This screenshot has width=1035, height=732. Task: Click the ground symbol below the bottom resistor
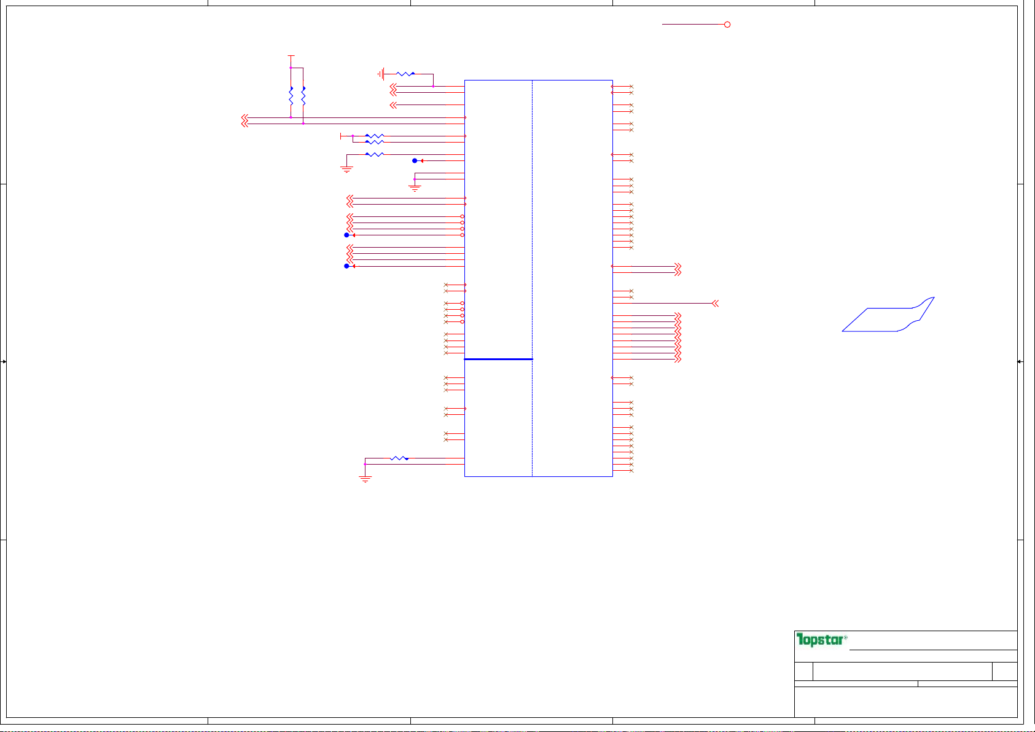(365, 479)
